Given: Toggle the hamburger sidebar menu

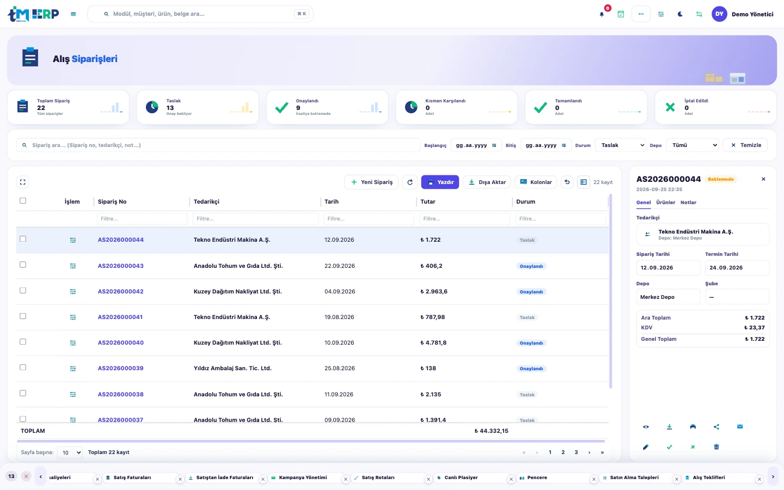Looking at the screenshot, I should click(x=73, y=14).
